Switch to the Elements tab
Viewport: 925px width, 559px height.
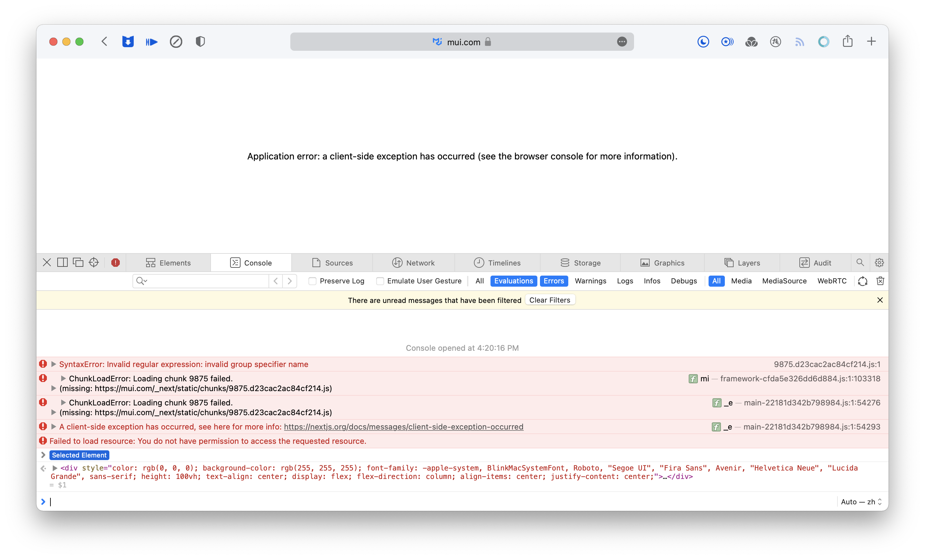pos(168,263)
